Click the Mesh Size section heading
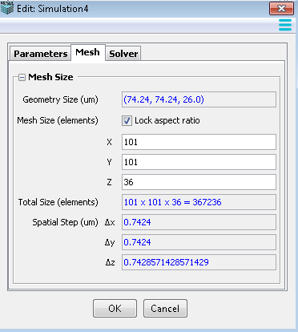The width and height of the screenshot is (298, 332). (50, 77)
